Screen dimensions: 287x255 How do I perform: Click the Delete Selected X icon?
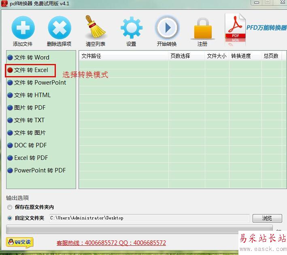click(x=60, y=28)
